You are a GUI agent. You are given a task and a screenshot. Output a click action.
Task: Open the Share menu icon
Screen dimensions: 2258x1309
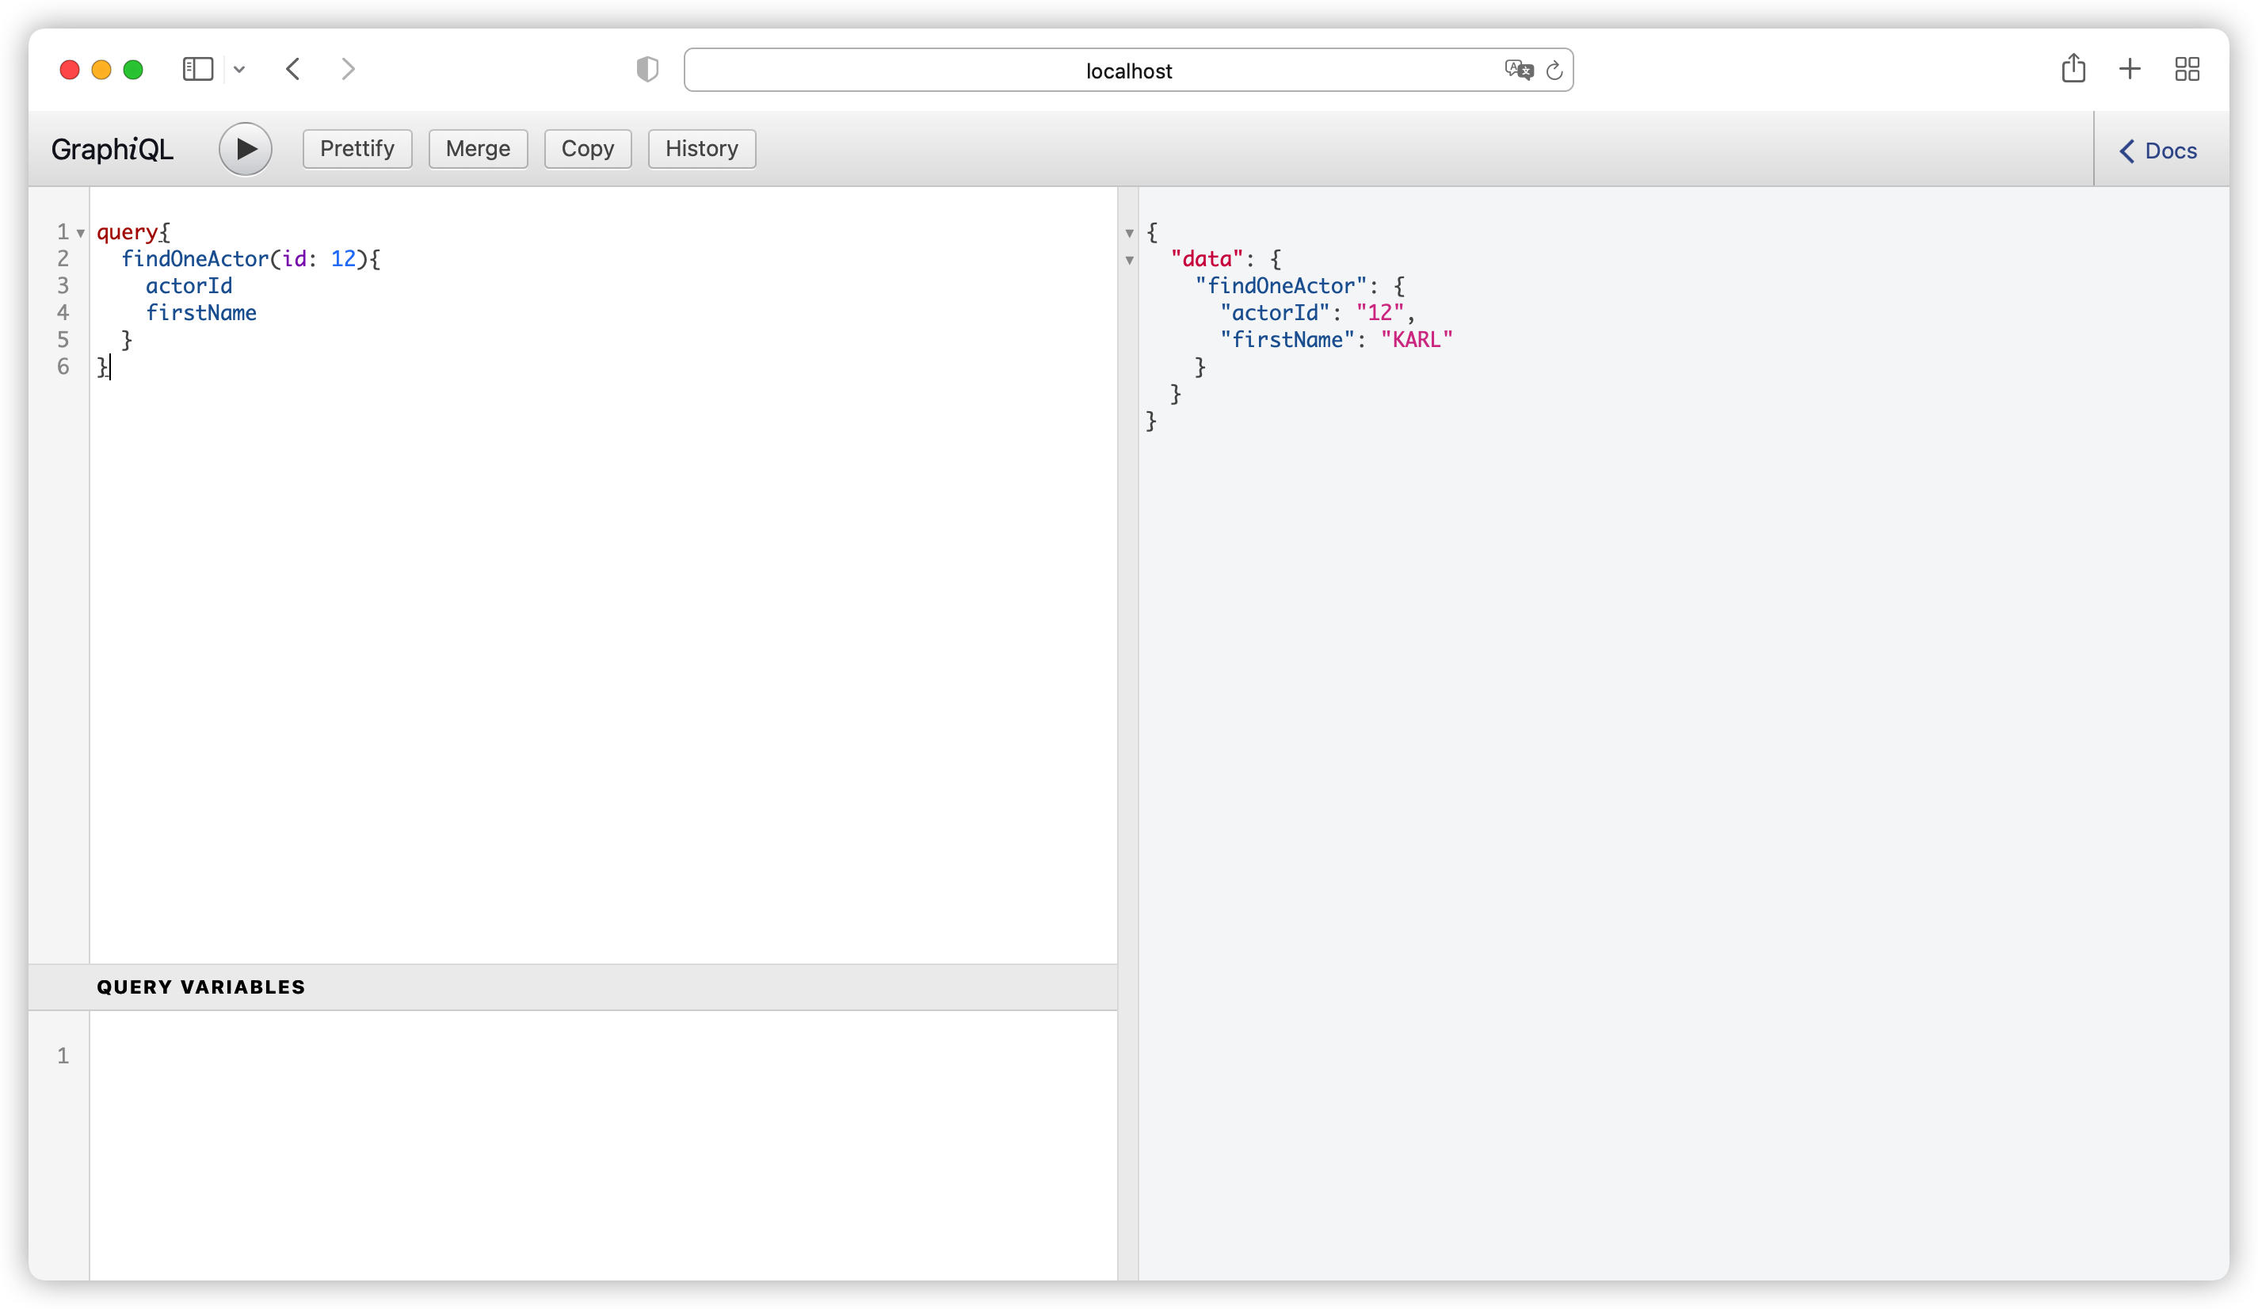(2073, 68)
